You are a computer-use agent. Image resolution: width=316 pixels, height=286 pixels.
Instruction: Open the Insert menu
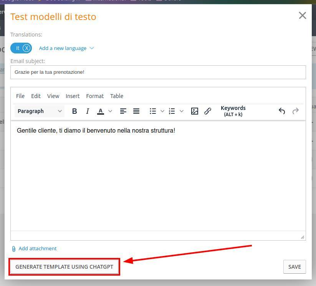tap(73, 96)
